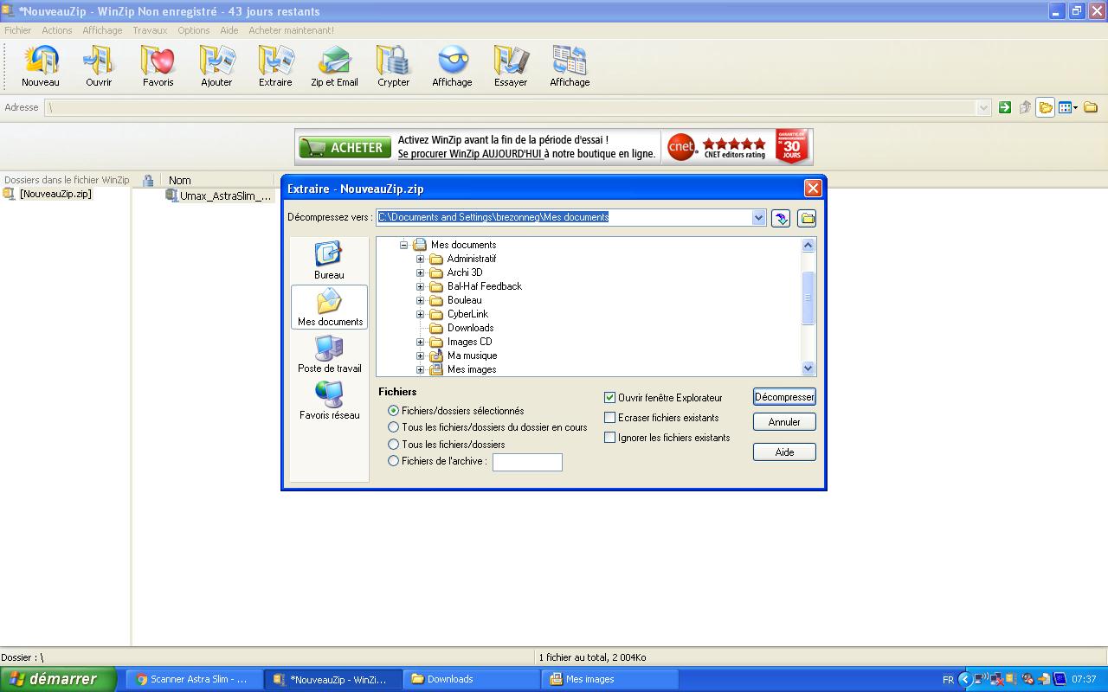Click the Essayer toolbar icon
The width and height of the screenshot is (1108, 692).
tap(511, 66)
